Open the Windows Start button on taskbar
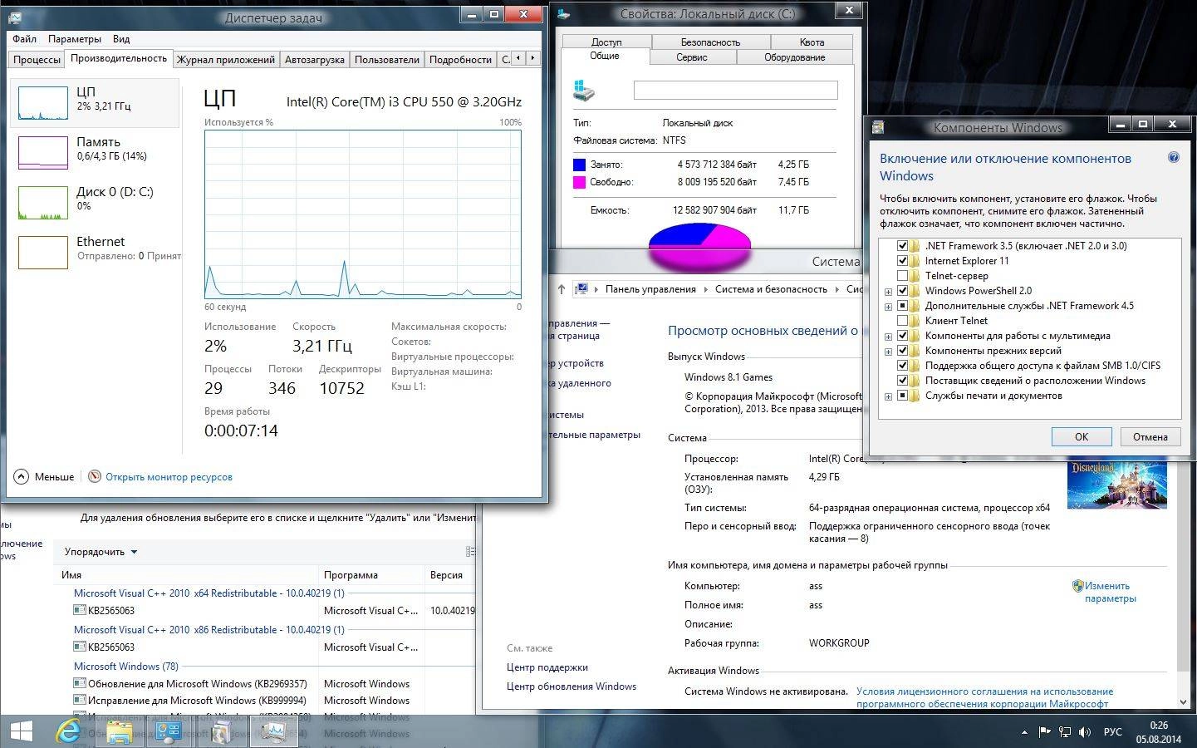Image resolution: width=1197 pixels, height=748 pixels. (20, 731)
